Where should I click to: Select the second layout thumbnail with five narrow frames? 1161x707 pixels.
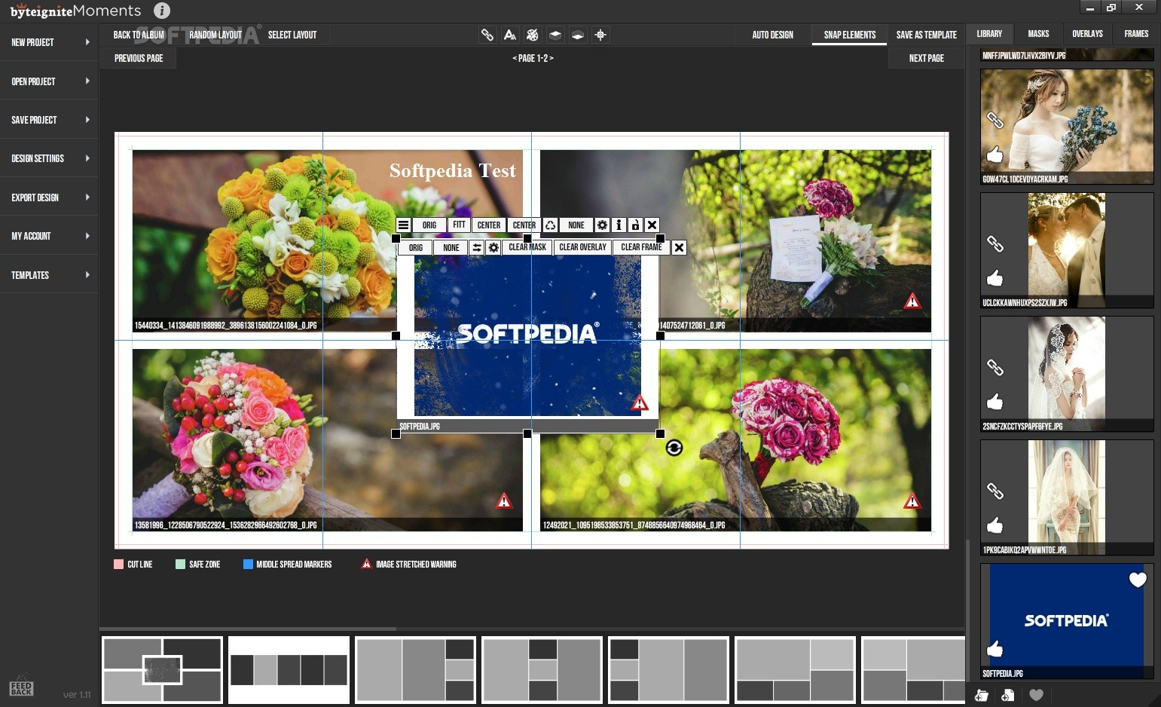(289, 669)
